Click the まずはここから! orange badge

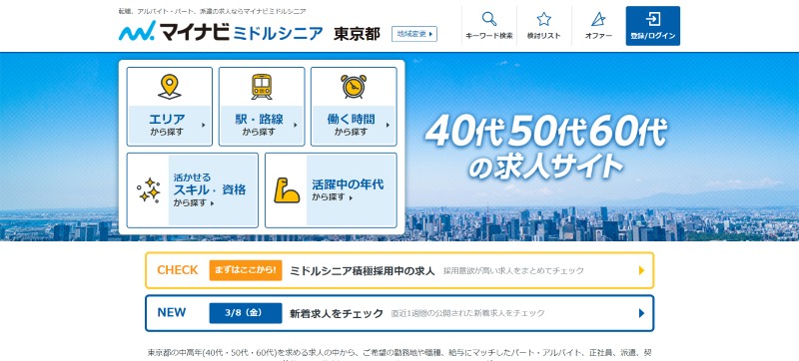point(246,270)
